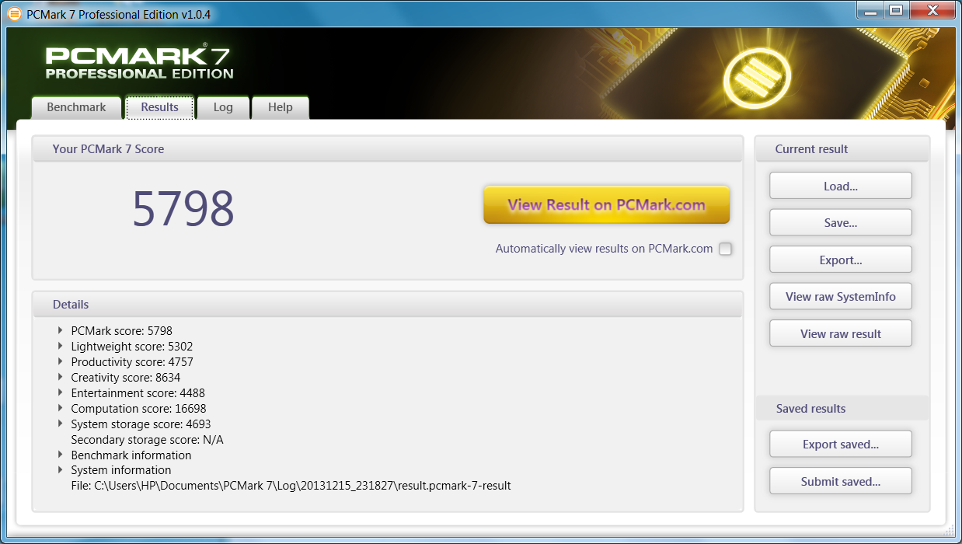Click the Load... button
This screenshot has width=962, height=544.
841,186
